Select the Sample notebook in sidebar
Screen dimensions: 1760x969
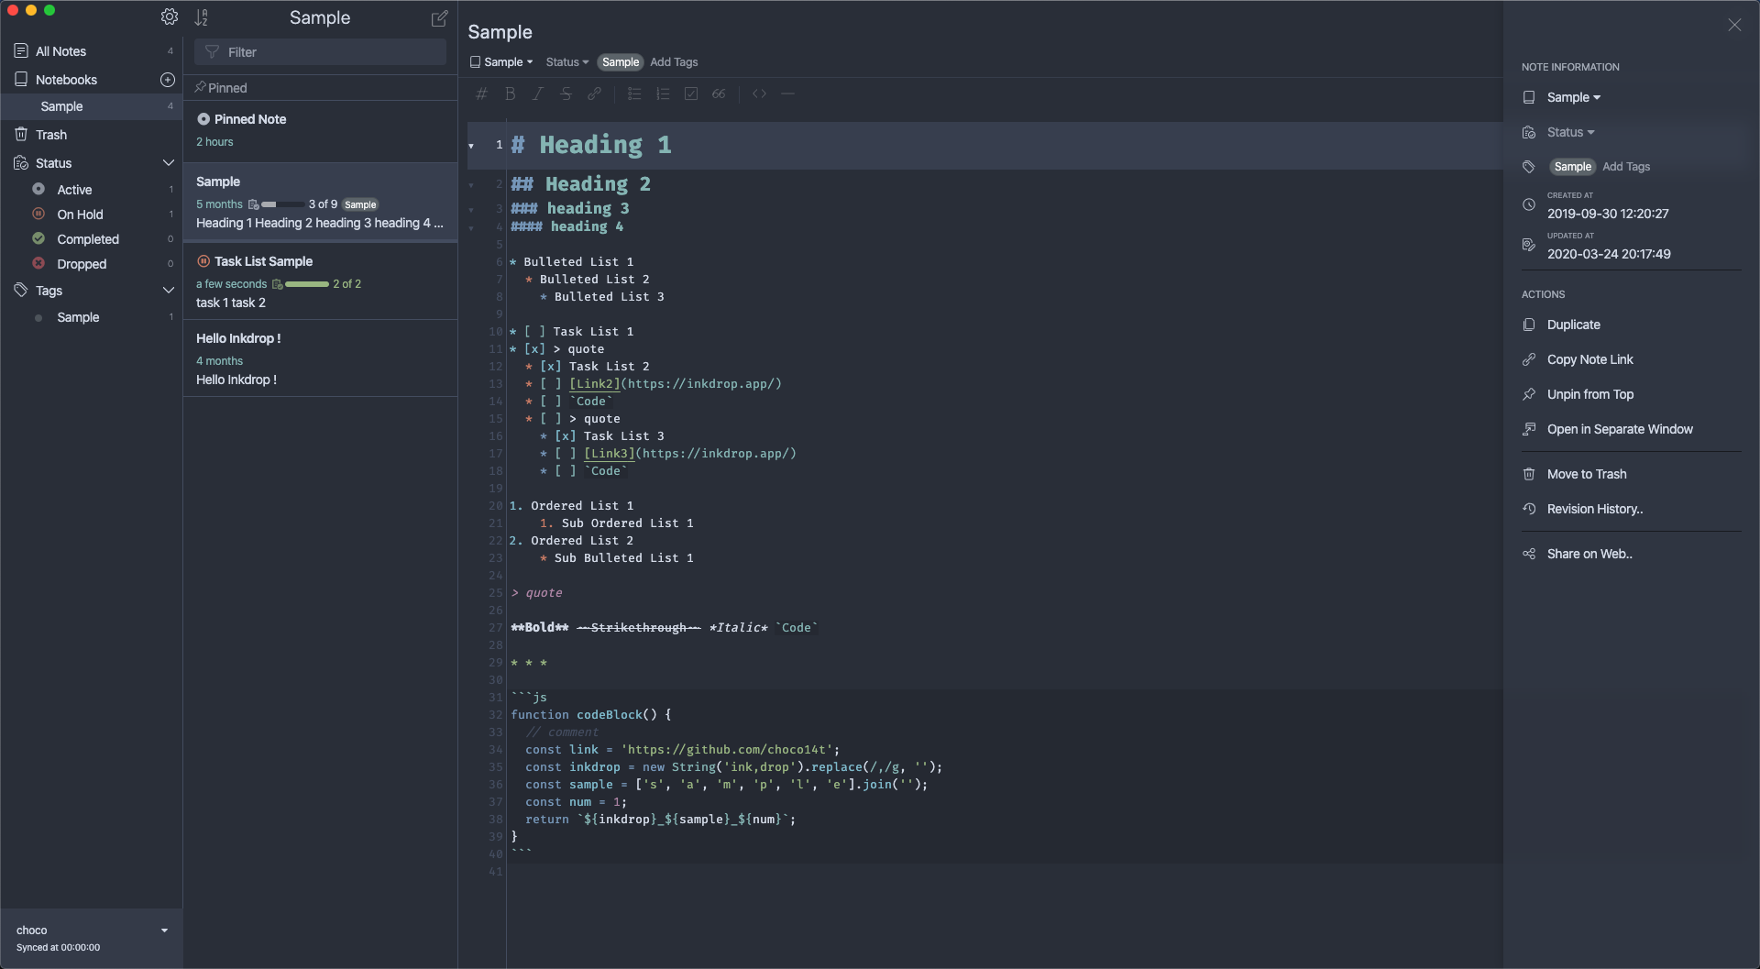[x=92, y=106]
